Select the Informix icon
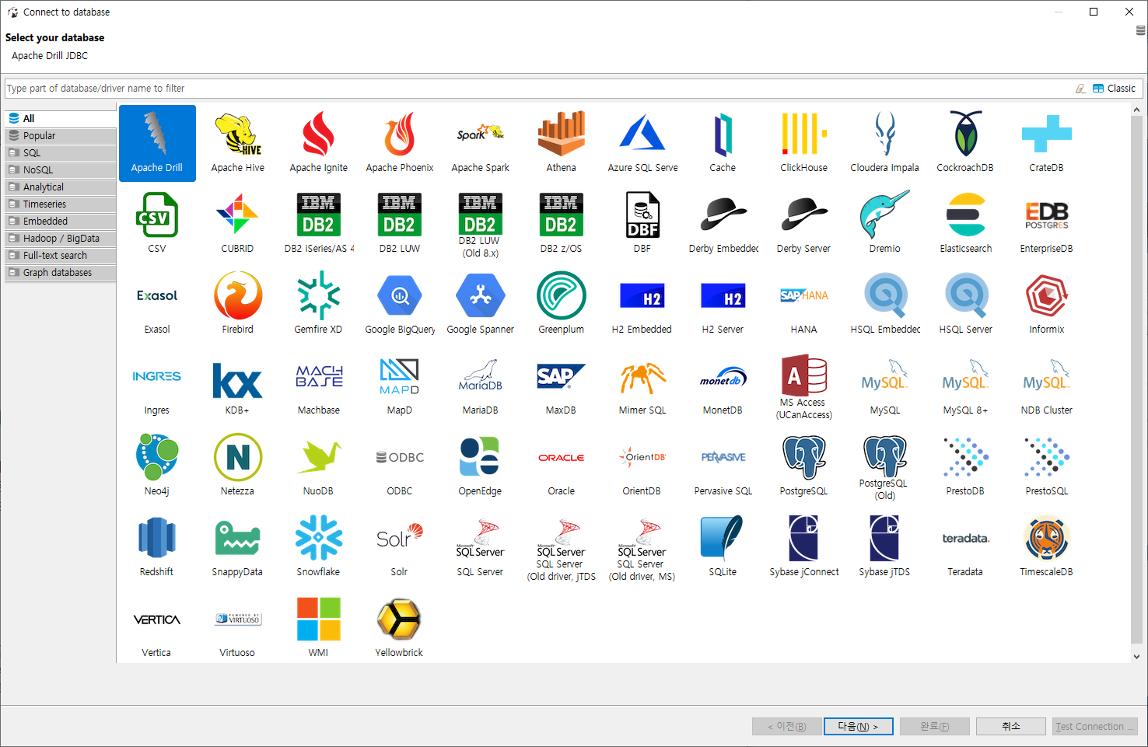The height and width of the screenshot is (747, 1148). pos(1046,295)
